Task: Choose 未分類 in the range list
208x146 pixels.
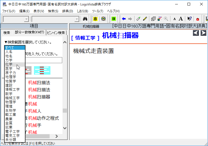Action: coord(15,140)
